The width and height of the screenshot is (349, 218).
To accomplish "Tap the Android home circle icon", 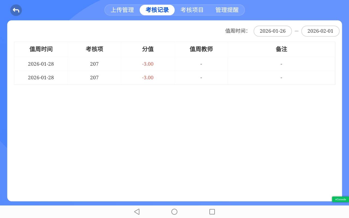I will point(174,212).
